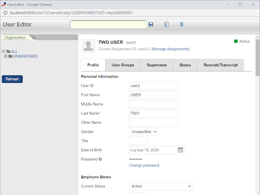
Task: Click the Change password link
Action: pyautogui.click(x=144, y=166)
